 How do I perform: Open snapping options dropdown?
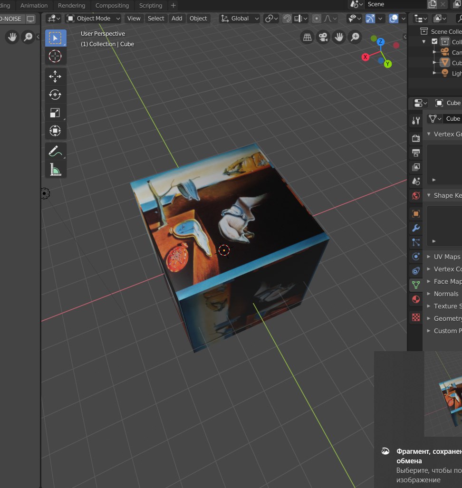[301, 19]
